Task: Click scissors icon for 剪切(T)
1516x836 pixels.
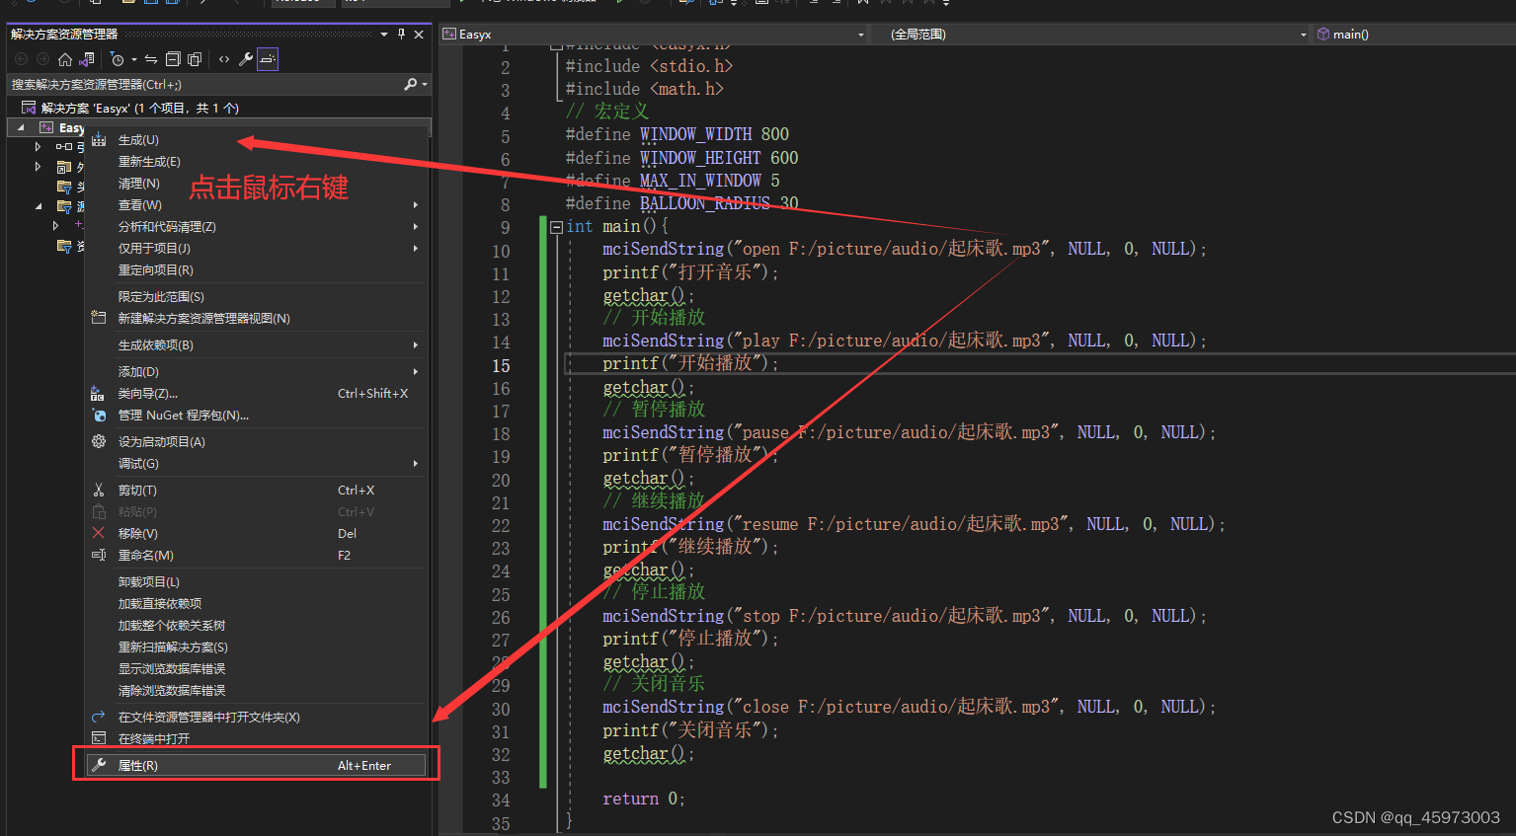Action: [x=98, y=490]
